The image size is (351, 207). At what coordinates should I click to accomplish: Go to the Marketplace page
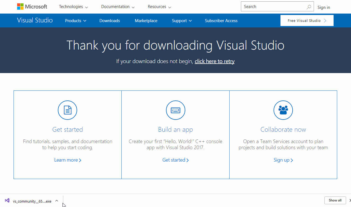146,20
